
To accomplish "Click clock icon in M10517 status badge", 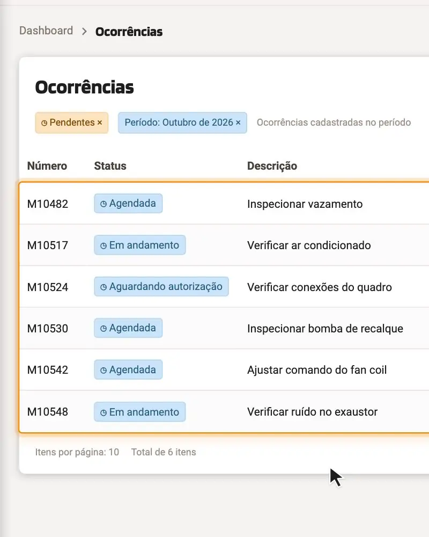I will pos(103,245).
